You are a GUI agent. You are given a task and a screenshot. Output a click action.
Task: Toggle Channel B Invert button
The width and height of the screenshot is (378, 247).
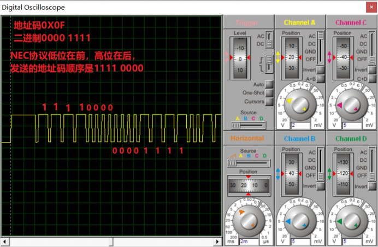pyautogui.click(x=321, y=186)
